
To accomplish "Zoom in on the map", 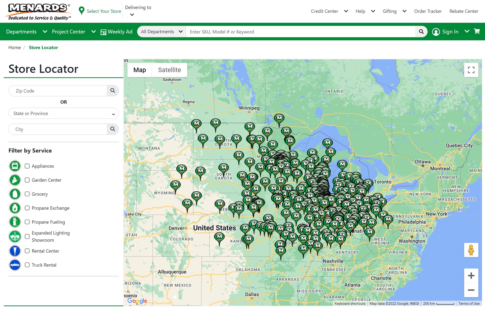I will click(x=471, y=276).
